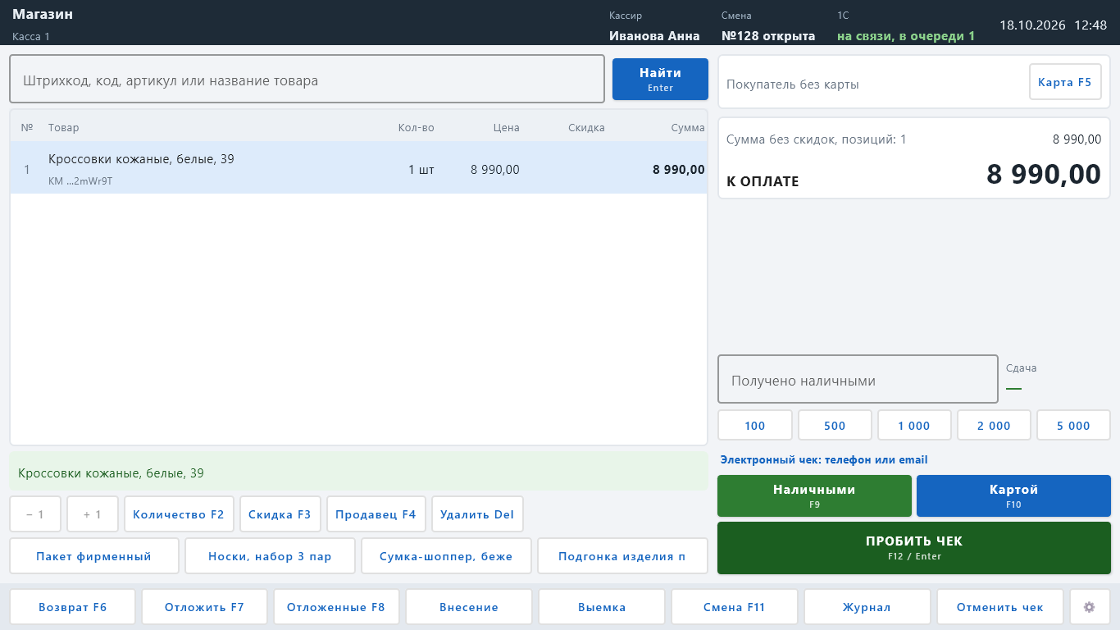
Task: Postpone the receipt with Отложить F7
Action: (205, 607)
